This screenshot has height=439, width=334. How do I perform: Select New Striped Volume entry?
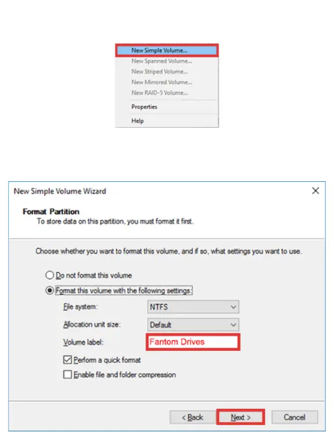(x=167, y=71)
